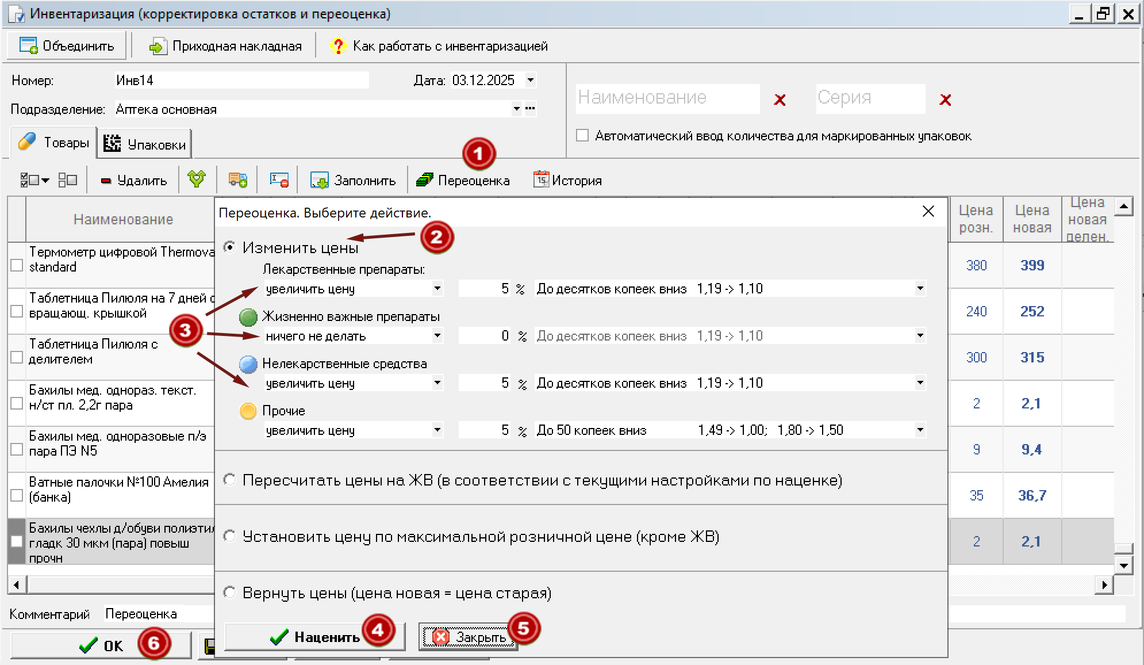Open rounding dropdown for Прочие
Image resolution: width=1144 pixels, height=665 pixels.
tap(920, 430)
